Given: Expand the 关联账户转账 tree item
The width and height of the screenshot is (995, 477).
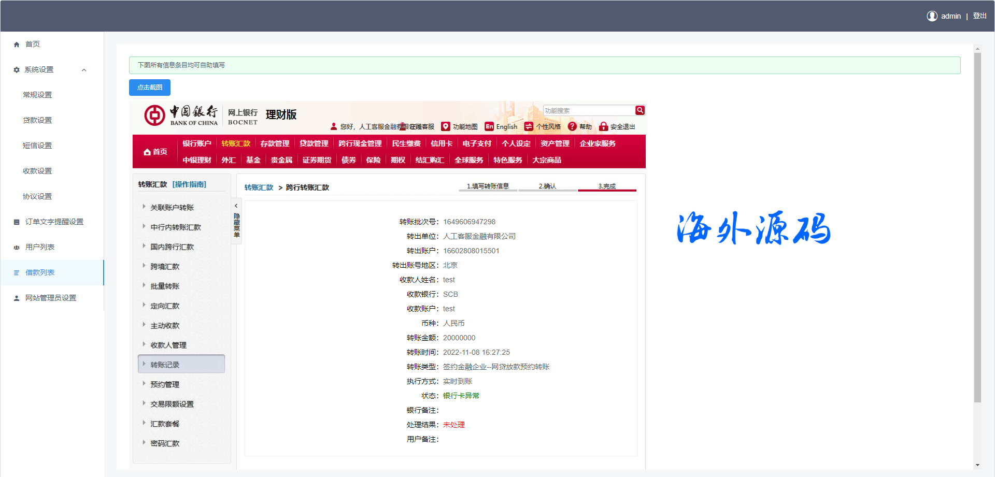Looking at the screenshot, I should pyautogui.click(x=144, y=207).
